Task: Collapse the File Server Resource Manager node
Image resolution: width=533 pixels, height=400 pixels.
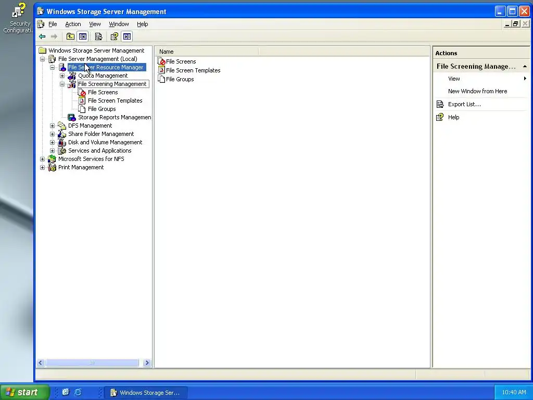Action: (x=53, y=67)
